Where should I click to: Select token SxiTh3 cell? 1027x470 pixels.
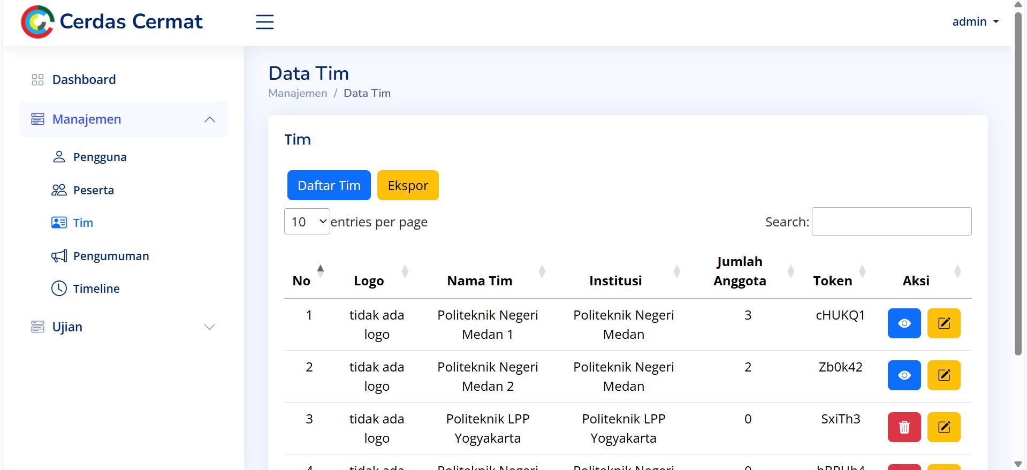840,419
